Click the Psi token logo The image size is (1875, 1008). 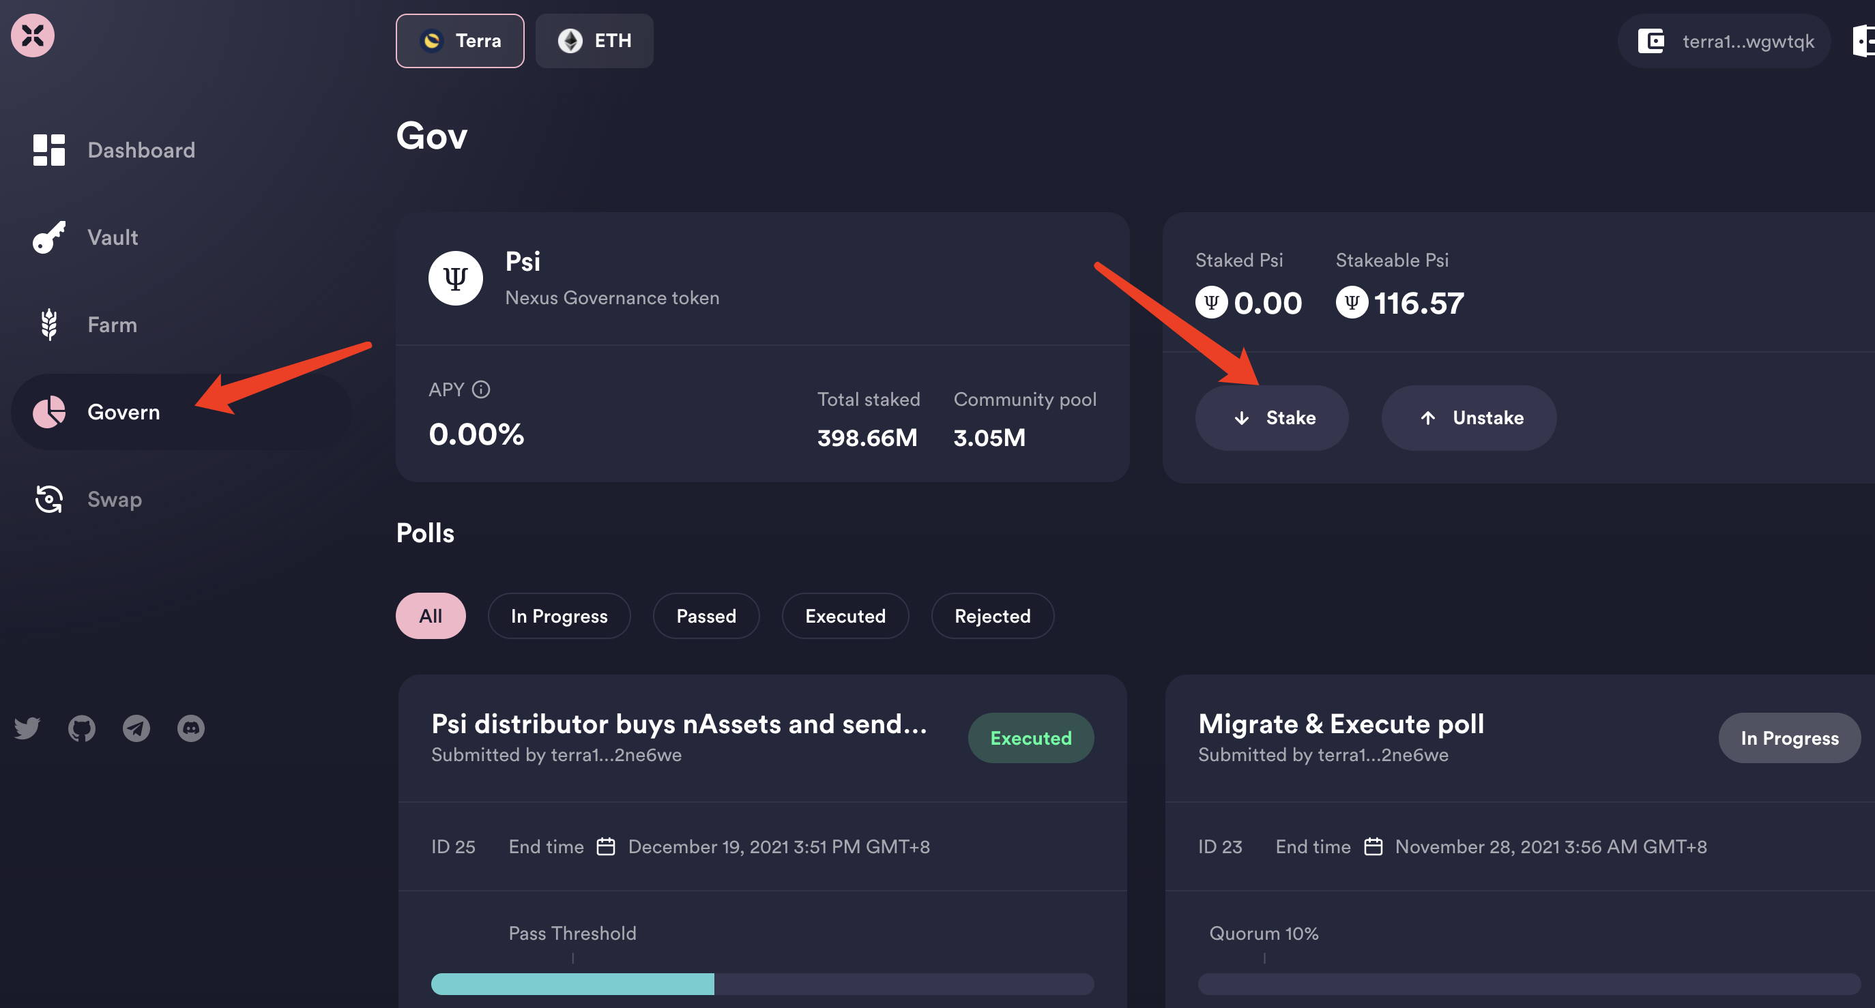(x=455, y=278)
